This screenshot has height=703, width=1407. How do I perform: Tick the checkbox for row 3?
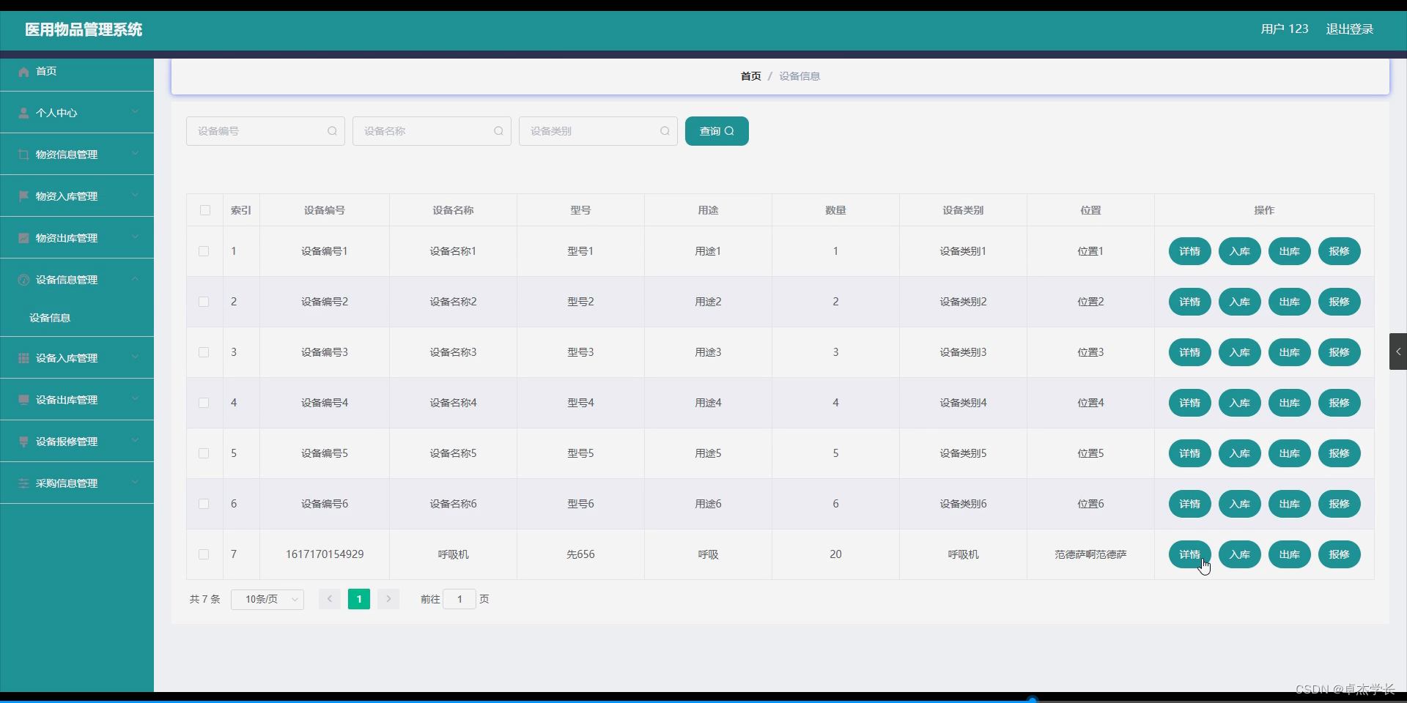203,352
